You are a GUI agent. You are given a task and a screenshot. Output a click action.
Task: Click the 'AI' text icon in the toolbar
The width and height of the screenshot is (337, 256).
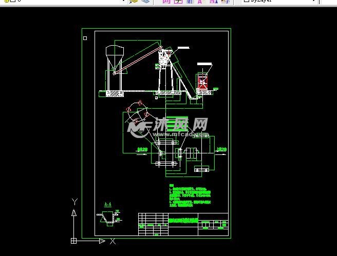(214, 2)
